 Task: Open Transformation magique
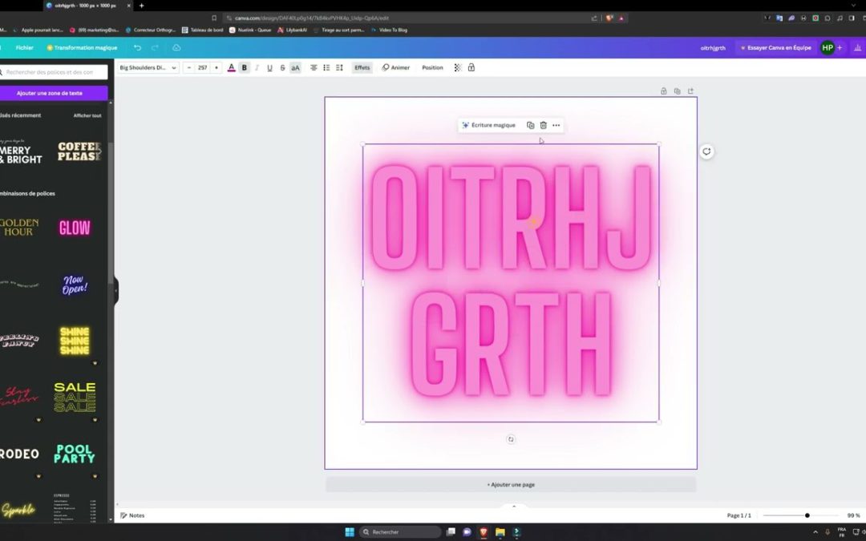click(x=82, y=48)
